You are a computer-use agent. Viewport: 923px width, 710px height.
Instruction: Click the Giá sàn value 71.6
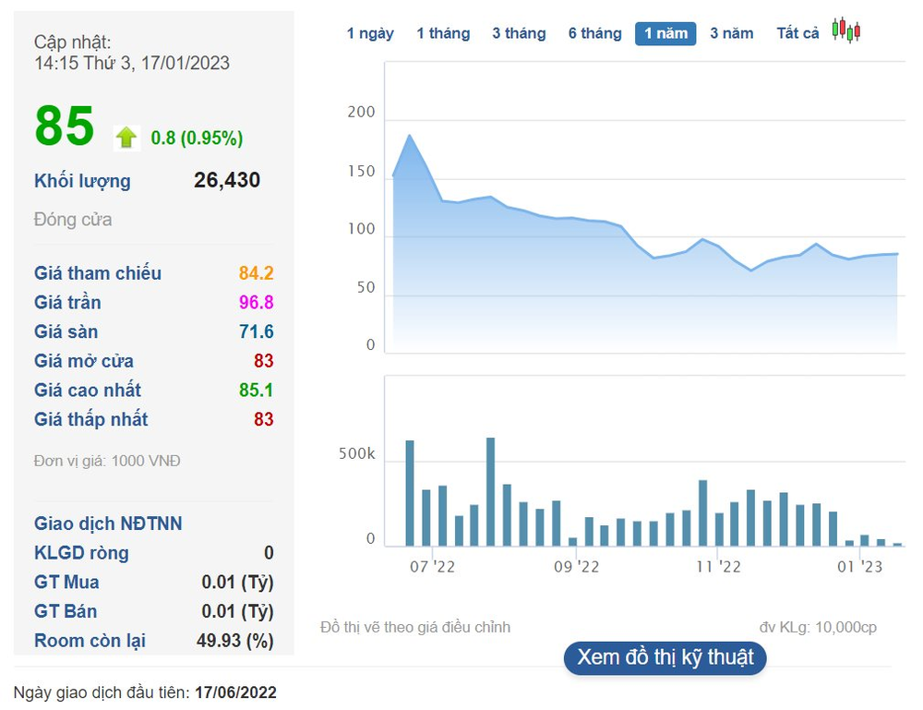point(256,332)
